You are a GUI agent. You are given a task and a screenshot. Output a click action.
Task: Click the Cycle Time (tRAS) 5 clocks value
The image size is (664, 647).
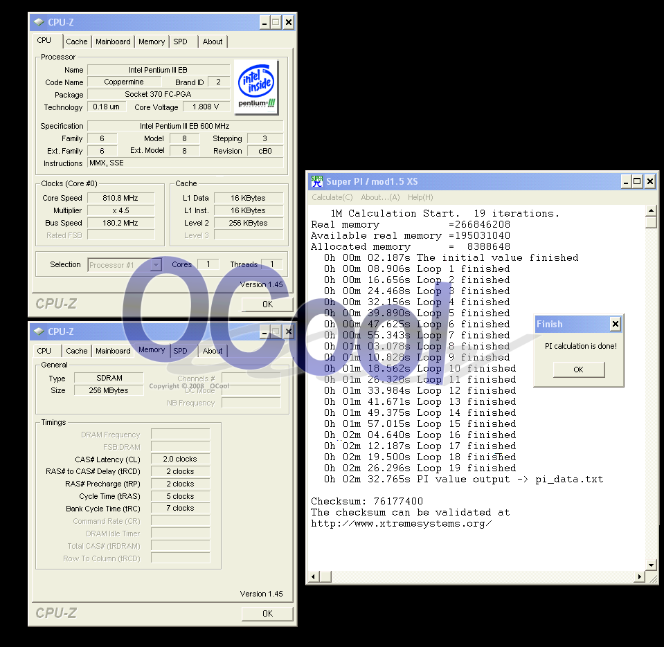[181, 496]
